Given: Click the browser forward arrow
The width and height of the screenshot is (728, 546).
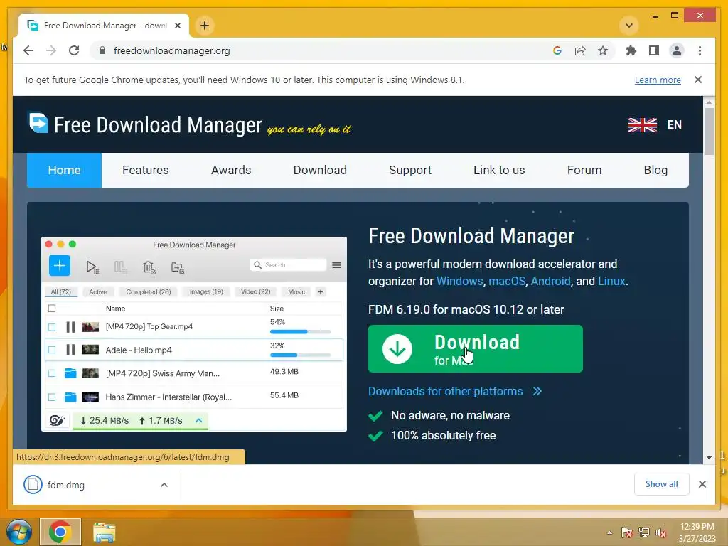Looking at the screenshot, I should click(51, 50).
